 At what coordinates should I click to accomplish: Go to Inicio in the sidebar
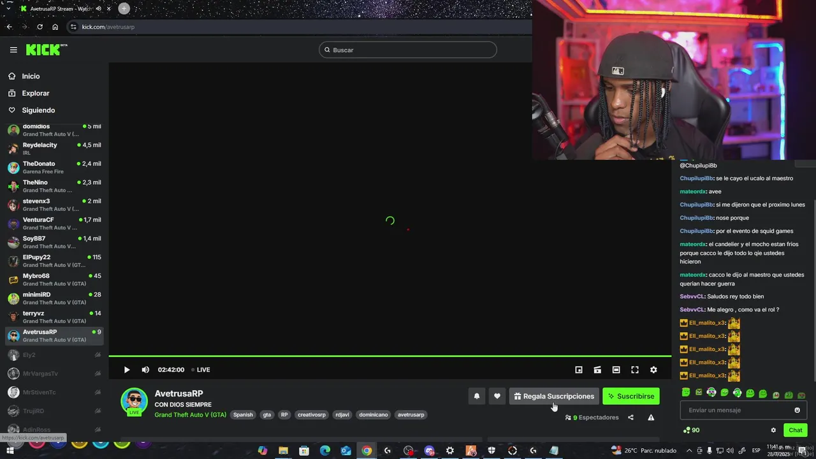point(31,76)
